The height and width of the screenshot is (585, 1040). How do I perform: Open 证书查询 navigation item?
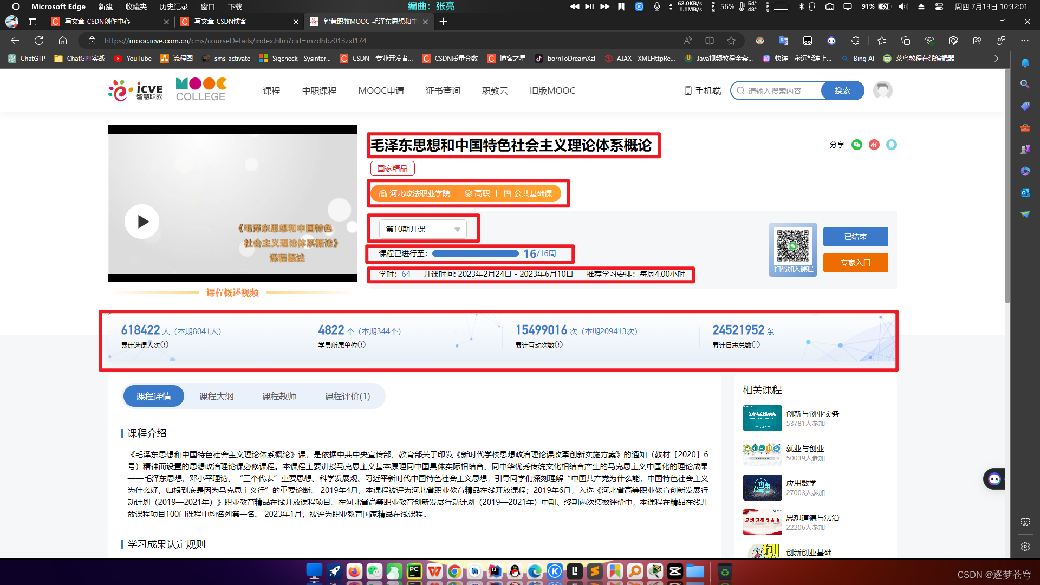click(x=443, y=90)
